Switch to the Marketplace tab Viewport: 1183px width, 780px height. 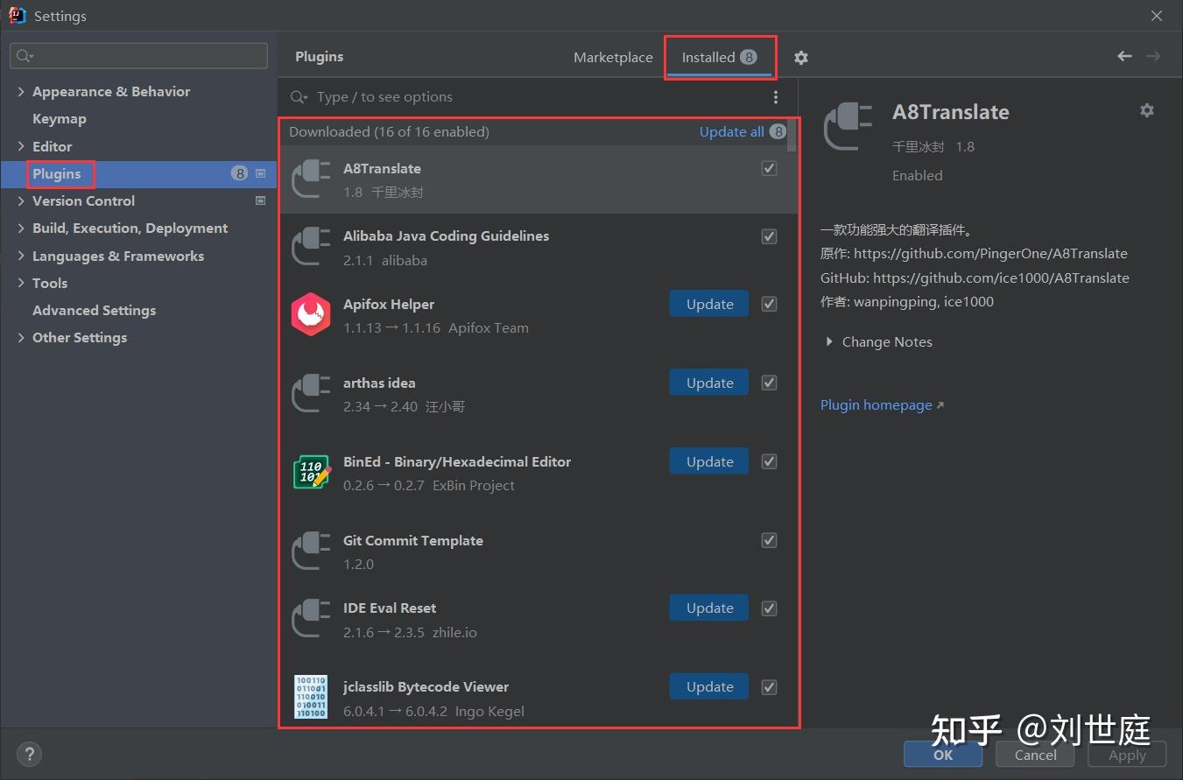click(613, 57)
